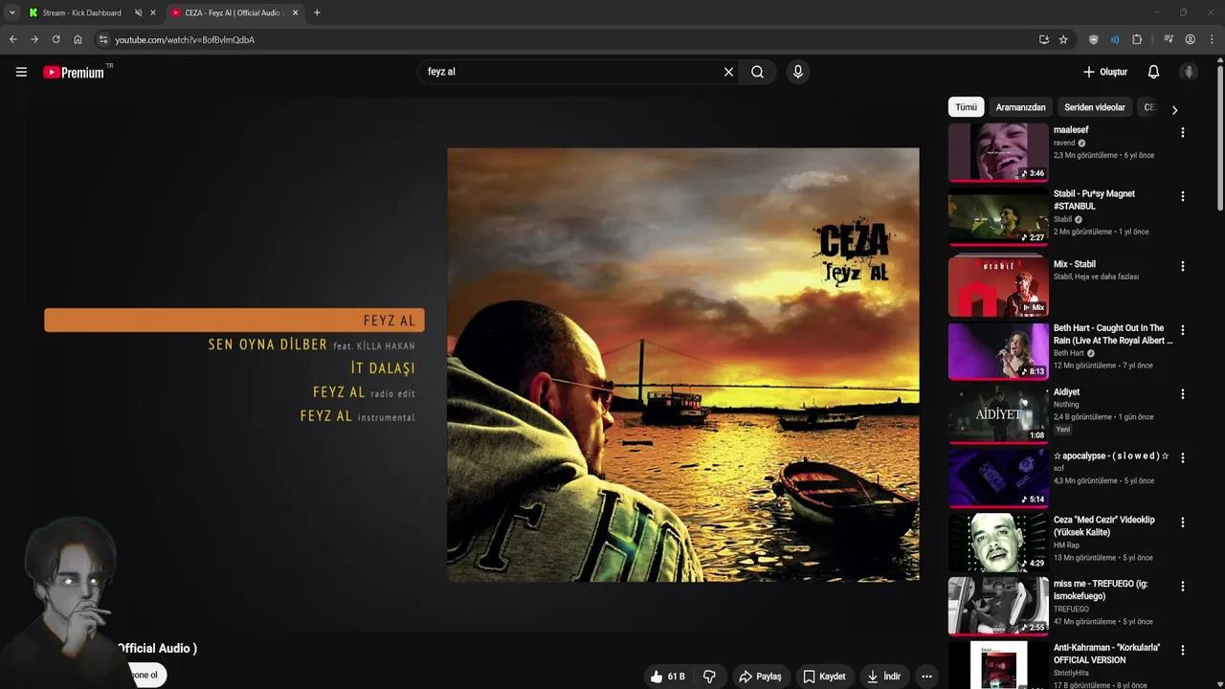1225x689 pixels.
Task: Dislike the video
Action: [x=709, y=677]
